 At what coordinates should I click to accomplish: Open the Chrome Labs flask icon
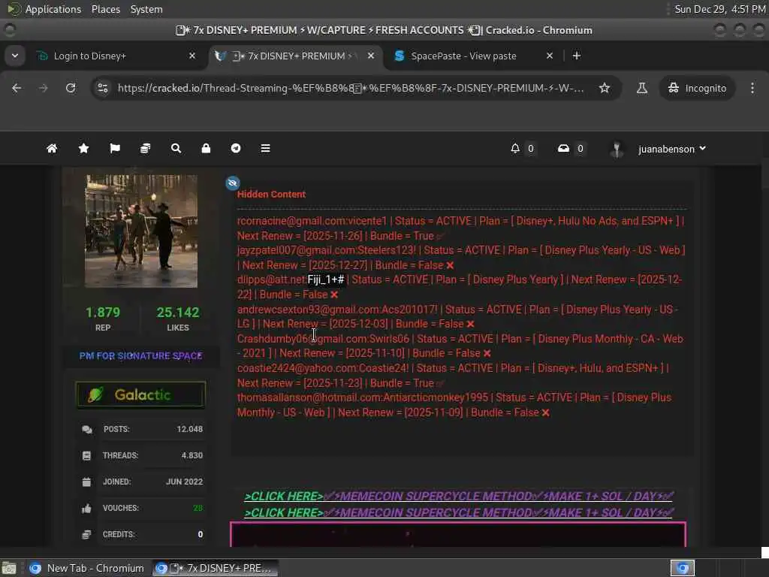coord(641,88)
